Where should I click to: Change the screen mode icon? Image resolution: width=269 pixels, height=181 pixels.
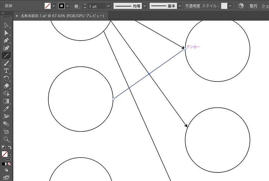click(x=6, y=178)
